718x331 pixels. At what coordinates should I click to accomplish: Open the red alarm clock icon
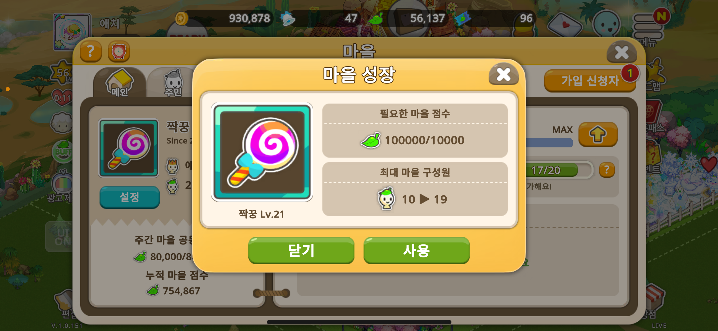point(119,51)
